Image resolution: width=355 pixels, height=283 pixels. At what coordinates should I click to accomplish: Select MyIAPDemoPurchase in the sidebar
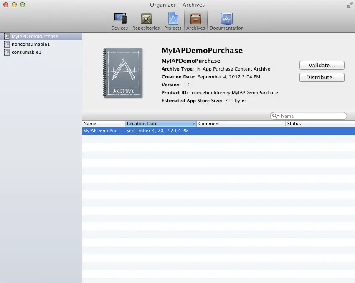pyautogui.click(x=35, y=36)
